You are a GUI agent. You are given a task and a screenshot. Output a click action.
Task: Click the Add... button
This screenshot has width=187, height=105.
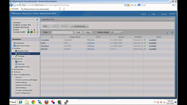point(46,26)
